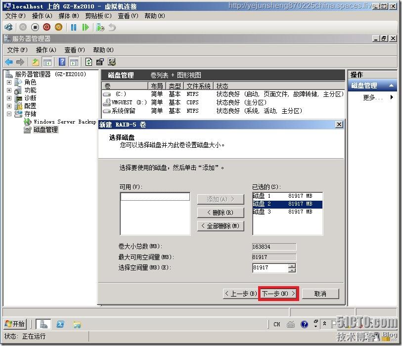Reset the VM with the green play icon

(86, 27)
